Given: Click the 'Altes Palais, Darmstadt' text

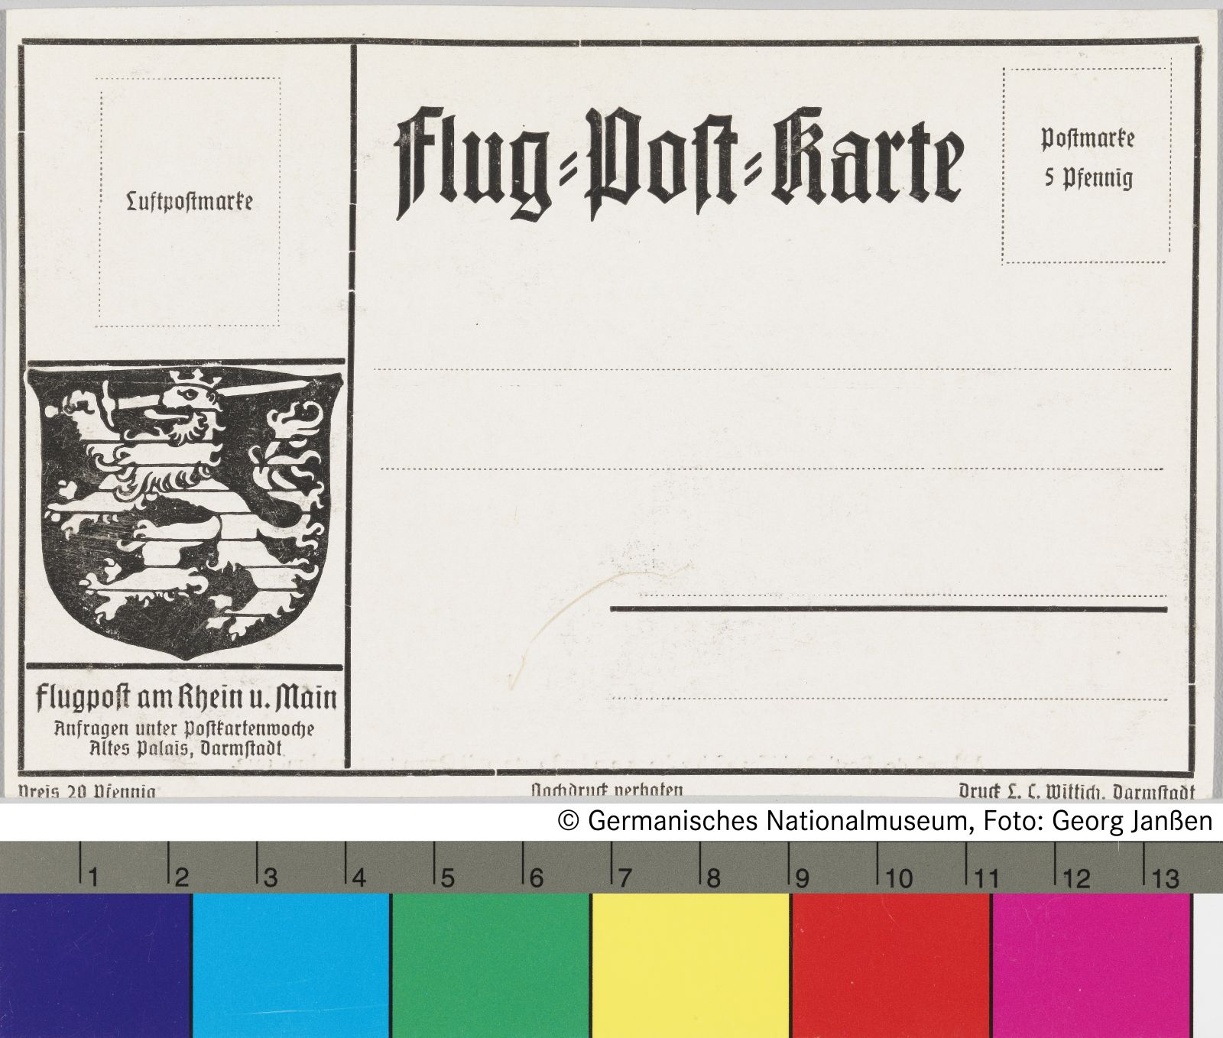Looking at the screenshot, I should click(x=187, y=749).
